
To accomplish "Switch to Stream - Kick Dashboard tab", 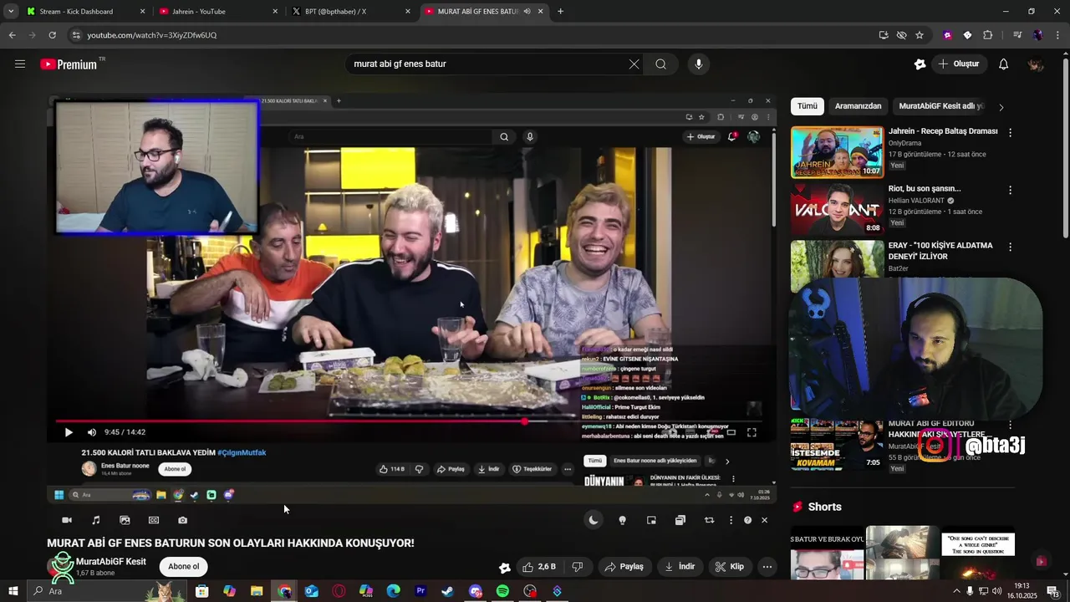I will coord(85,12).
